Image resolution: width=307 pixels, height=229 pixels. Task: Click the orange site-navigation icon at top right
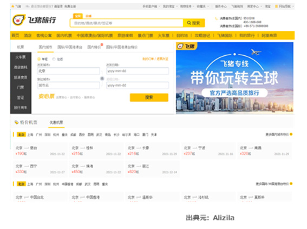pyautogui.click(x=277, y=6)
